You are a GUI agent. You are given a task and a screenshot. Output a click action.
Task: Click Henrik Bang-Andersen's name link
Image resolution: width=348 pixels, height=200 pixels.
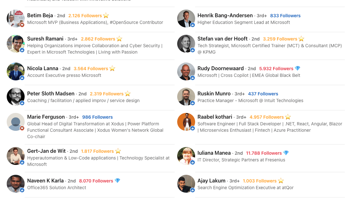coord(225,16)
